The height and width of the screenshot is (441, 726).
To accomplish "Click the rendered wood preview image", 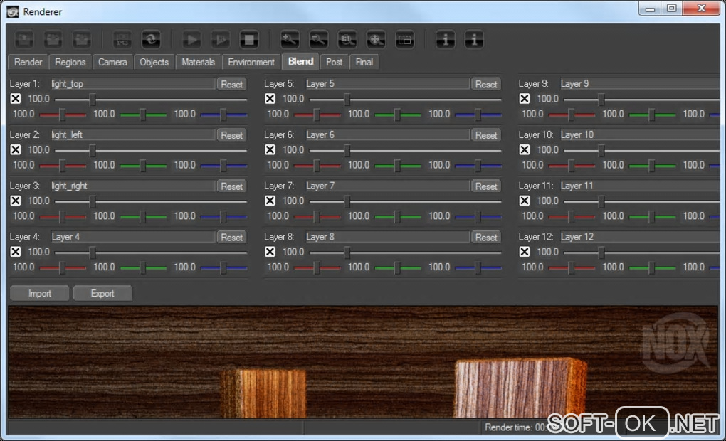I will pos(362,362).
